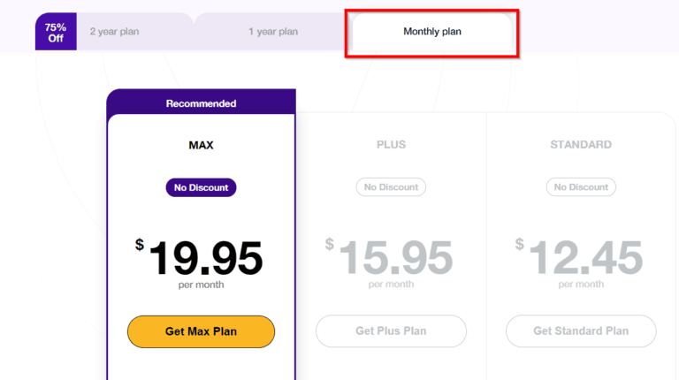The width and height of the screenshot is (679, 380).
Task: Click the 12.45 Standard plan price
Action: pyautogui.click(x=585, y=258)
